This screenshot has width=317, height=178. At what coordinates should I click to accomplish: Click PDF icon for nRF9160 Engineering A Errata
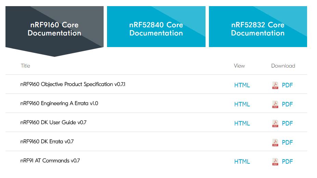[x=275, y=104]
